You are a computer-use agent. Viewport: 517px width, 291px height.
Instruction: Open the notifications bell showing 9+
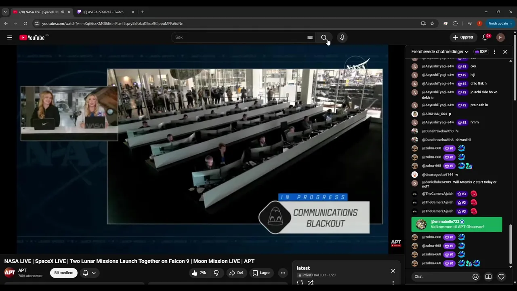[x=485, y=38]
